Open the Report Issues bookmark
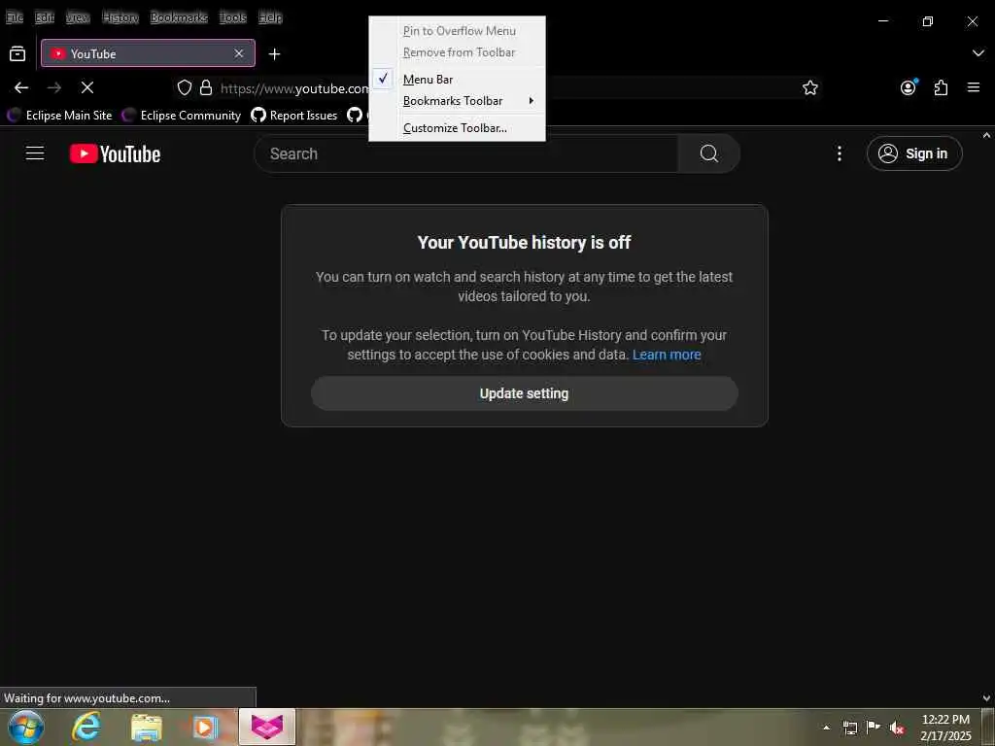 (x=294, y=115)
